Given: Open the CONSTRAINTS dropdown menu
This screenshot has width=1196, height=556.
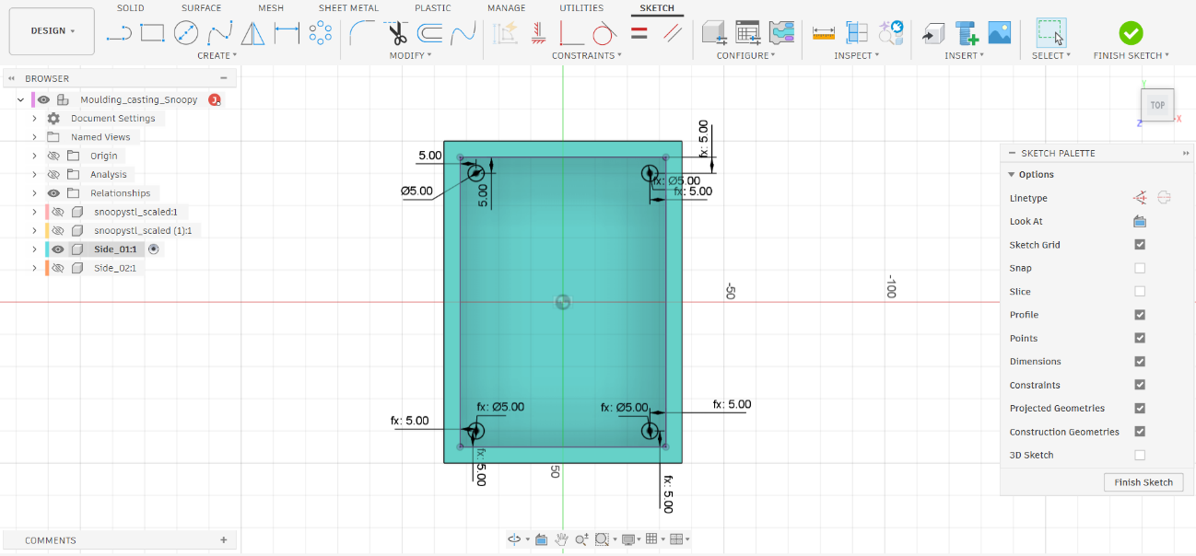Looking at the screenshot, I should pos(587,55).
